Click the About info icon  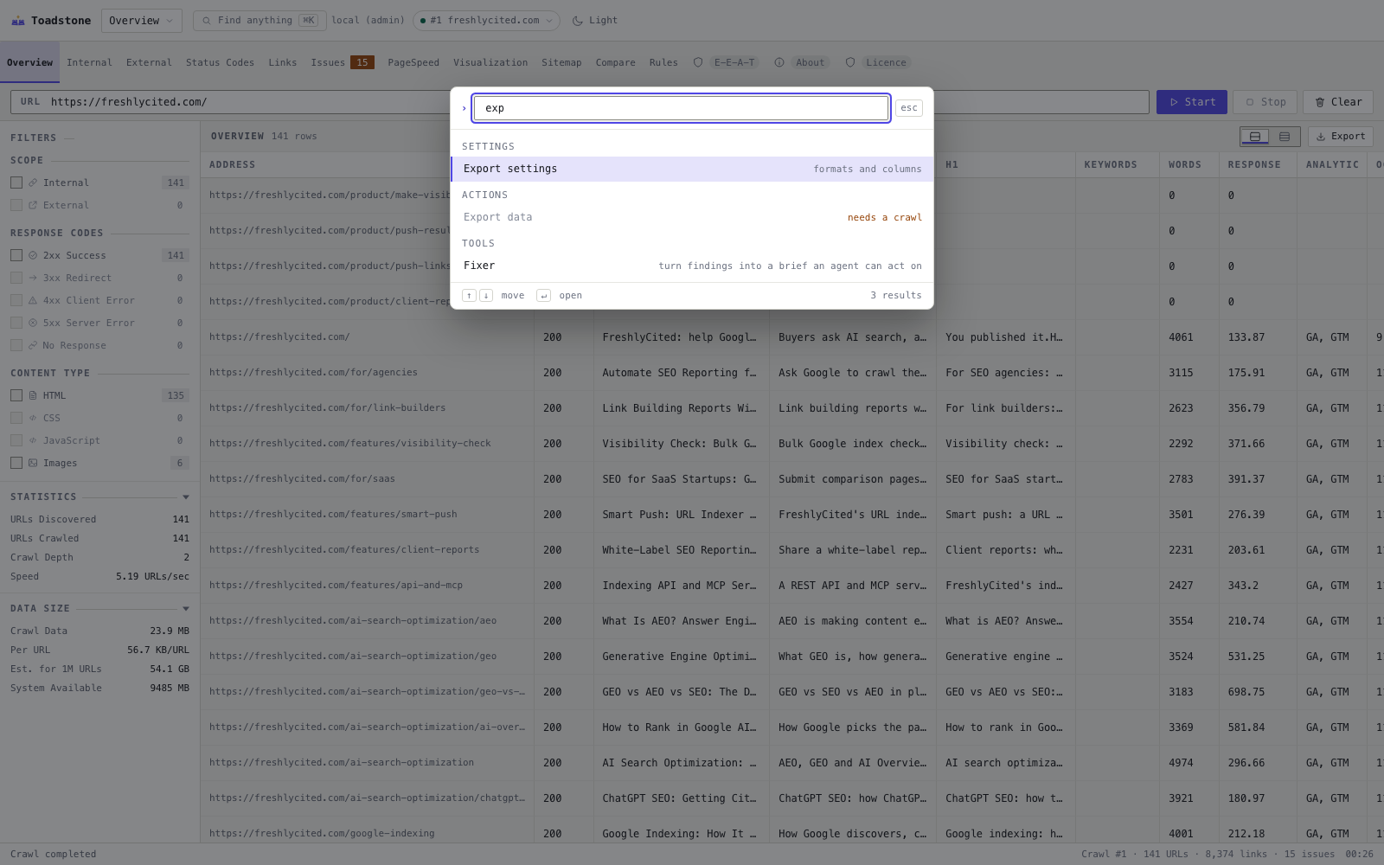[779, 62]
